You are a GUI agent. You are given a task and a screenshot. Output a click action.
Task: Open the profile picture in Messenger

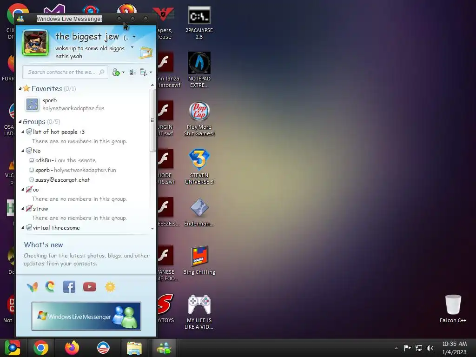(35, 43)
